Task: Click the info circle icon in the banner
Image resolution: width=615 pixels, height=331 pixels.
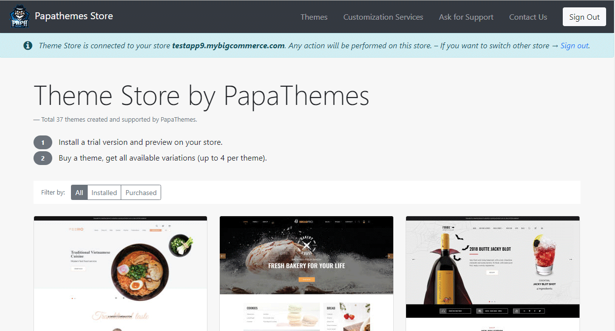Action: click(x=28, y=45)
